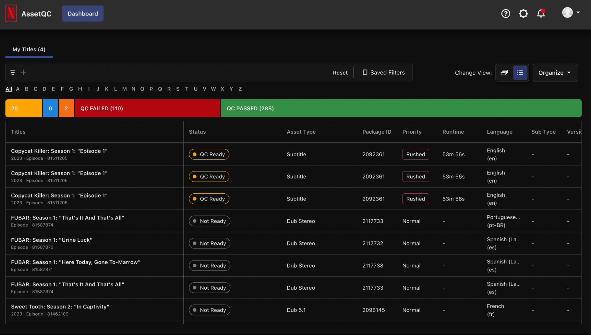This screenshot has height=335, width=591.
Task: Open the settings gear icon
Action: (523, 13)
